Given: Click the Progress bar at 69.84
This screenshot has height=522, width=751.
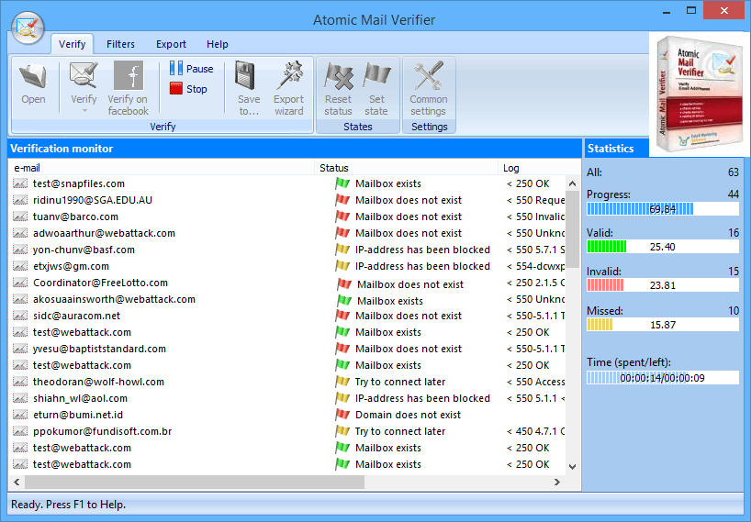Looking at the screenshot, I should (x=662, y=208).
